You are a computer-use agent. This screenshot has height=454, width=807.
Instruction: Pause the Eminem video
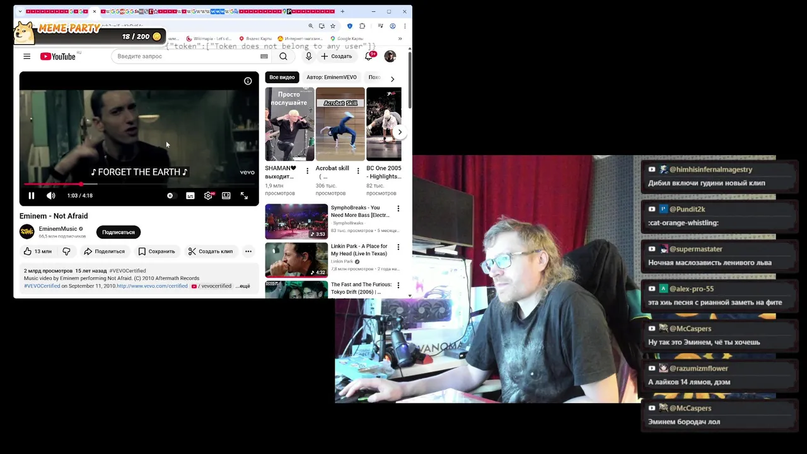[x=32, y=196]
